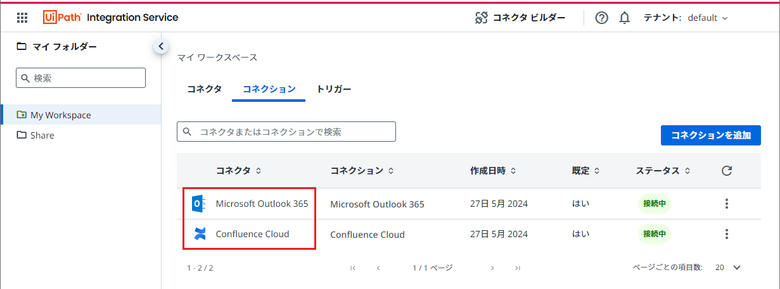Sort by the 作成日時 column header
780x289 pixels.
[493, 171]
